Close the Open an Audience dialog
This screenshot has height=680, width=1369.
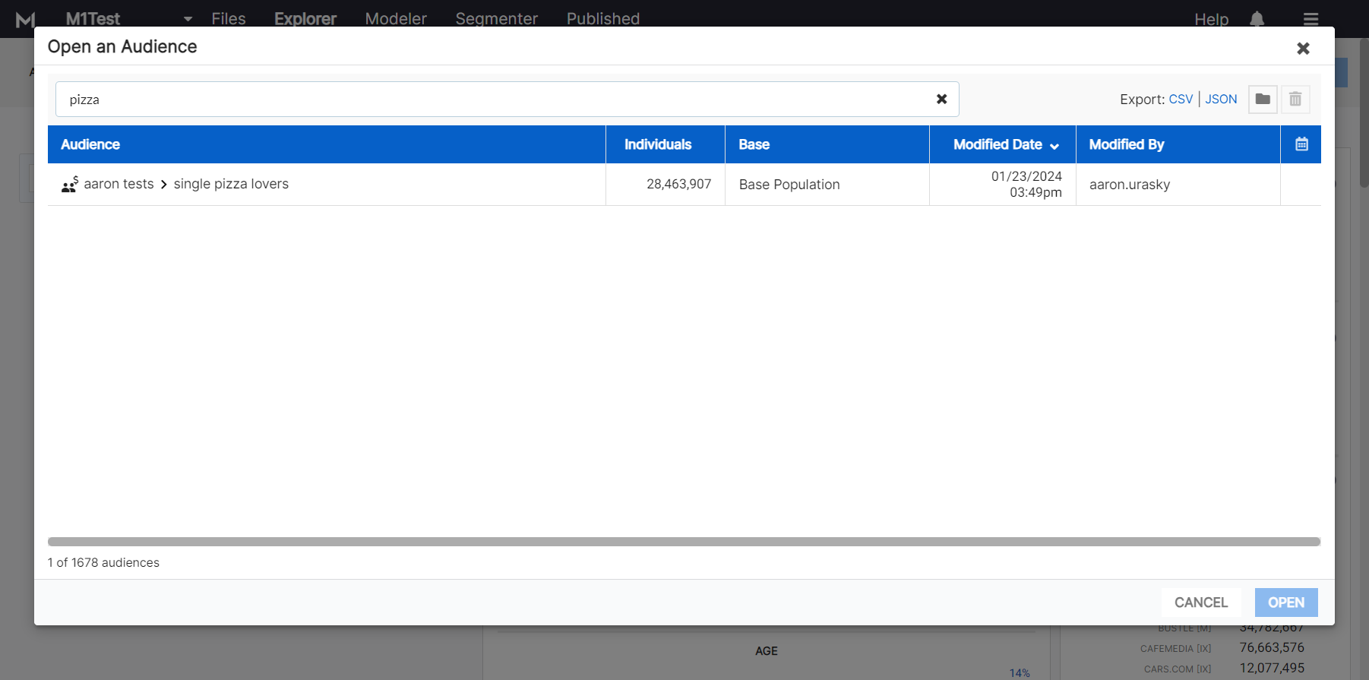1303,48
